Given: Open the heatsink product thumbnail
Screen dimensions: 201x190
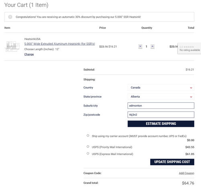Looking at the screenshot, I should (12, 46).
